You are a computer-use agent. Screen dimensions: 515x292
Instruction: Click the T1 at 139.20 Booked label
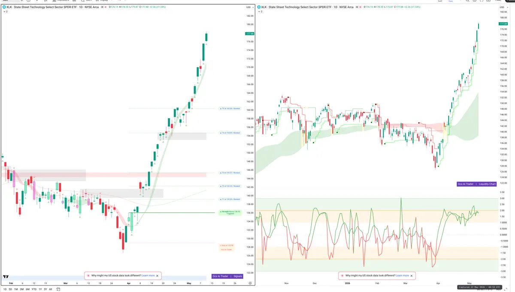point(230,200)
